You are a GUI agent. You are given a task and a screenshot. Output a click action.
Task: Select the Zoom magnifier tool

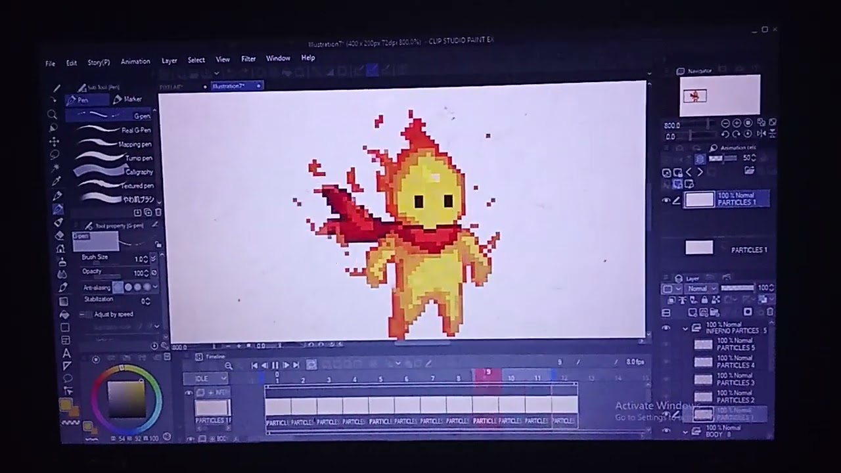52,114
